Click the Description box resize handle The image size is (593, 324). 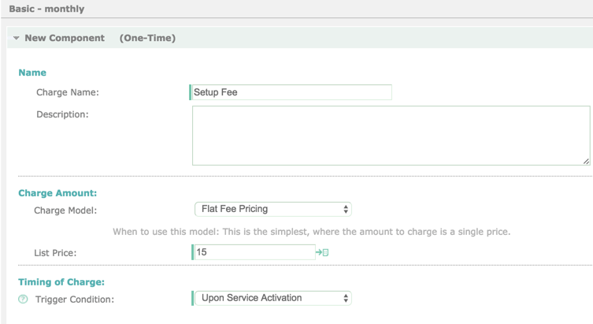[586, 162]
